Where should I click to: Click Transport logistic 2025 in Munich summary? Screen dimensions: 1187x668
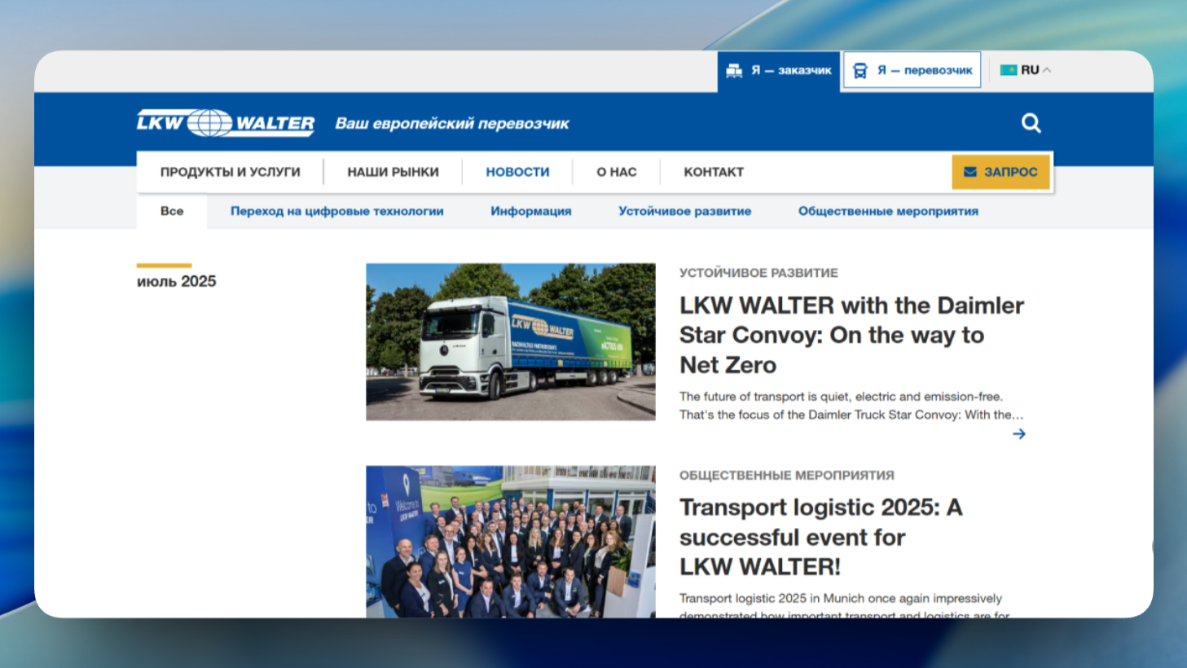click(x=845, y=607)
